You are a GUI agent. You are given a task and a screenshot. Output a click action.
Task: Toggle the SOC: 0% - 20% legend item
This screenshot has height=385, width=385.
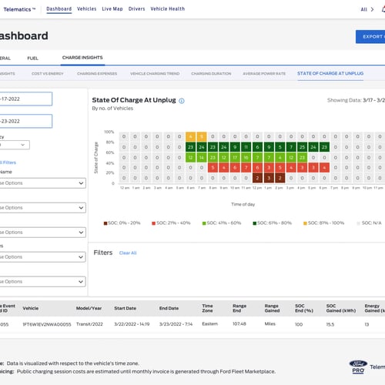(x=122, y=223)
